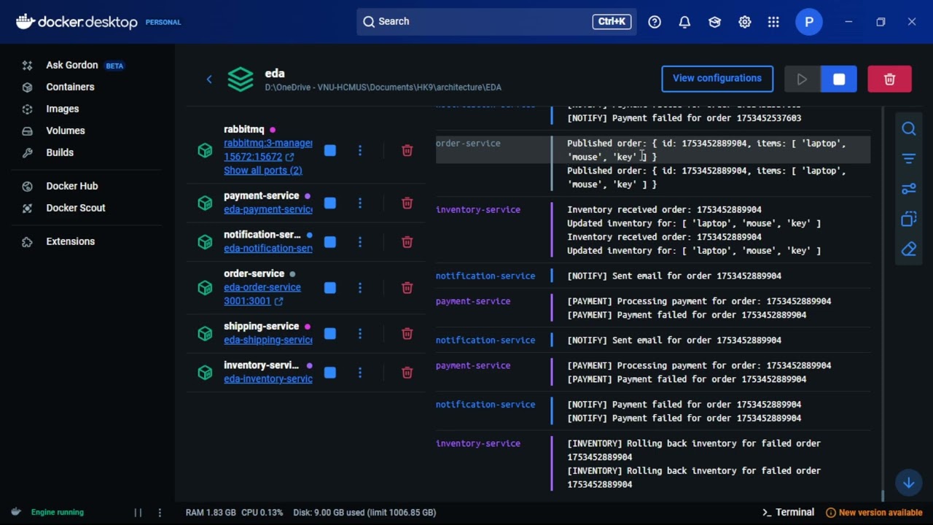Click the Start play button for eda
933x525 pixels.
802,79
